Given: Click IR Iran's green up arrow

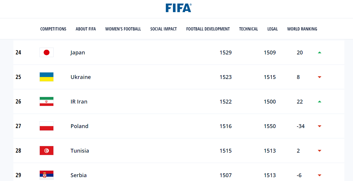Looking at the screenshot, I should 319,102.
